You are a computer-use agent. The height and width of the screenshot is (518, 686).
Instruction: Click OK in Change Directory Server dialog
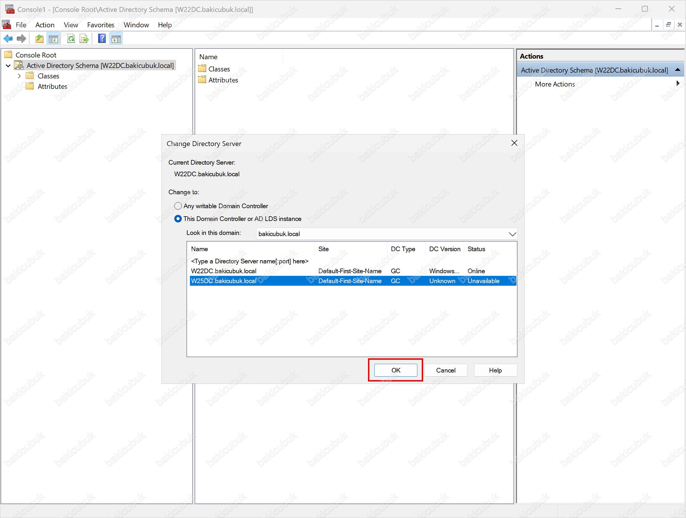pyautogui.click(x=396, y=370)
